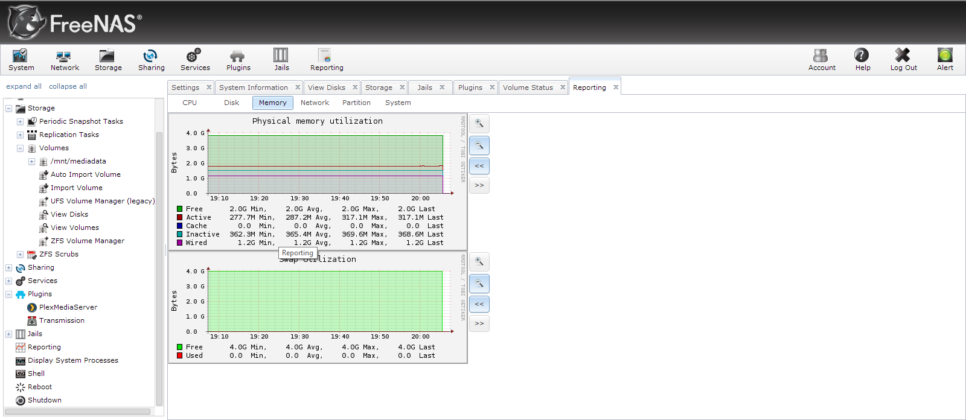
Task: Show the System reporting sub-tab
Action: pos(398,103)
